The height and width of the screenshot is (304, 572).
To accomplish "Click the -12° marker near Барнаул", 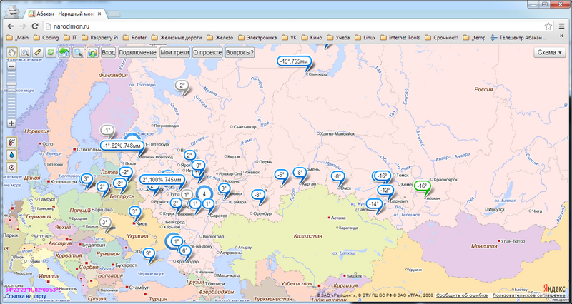I will (385, 191).
